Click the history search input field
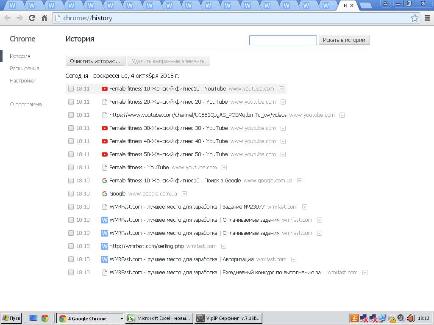Image resolution: width=434 pixels, height=325 pixels. point(283,40)
